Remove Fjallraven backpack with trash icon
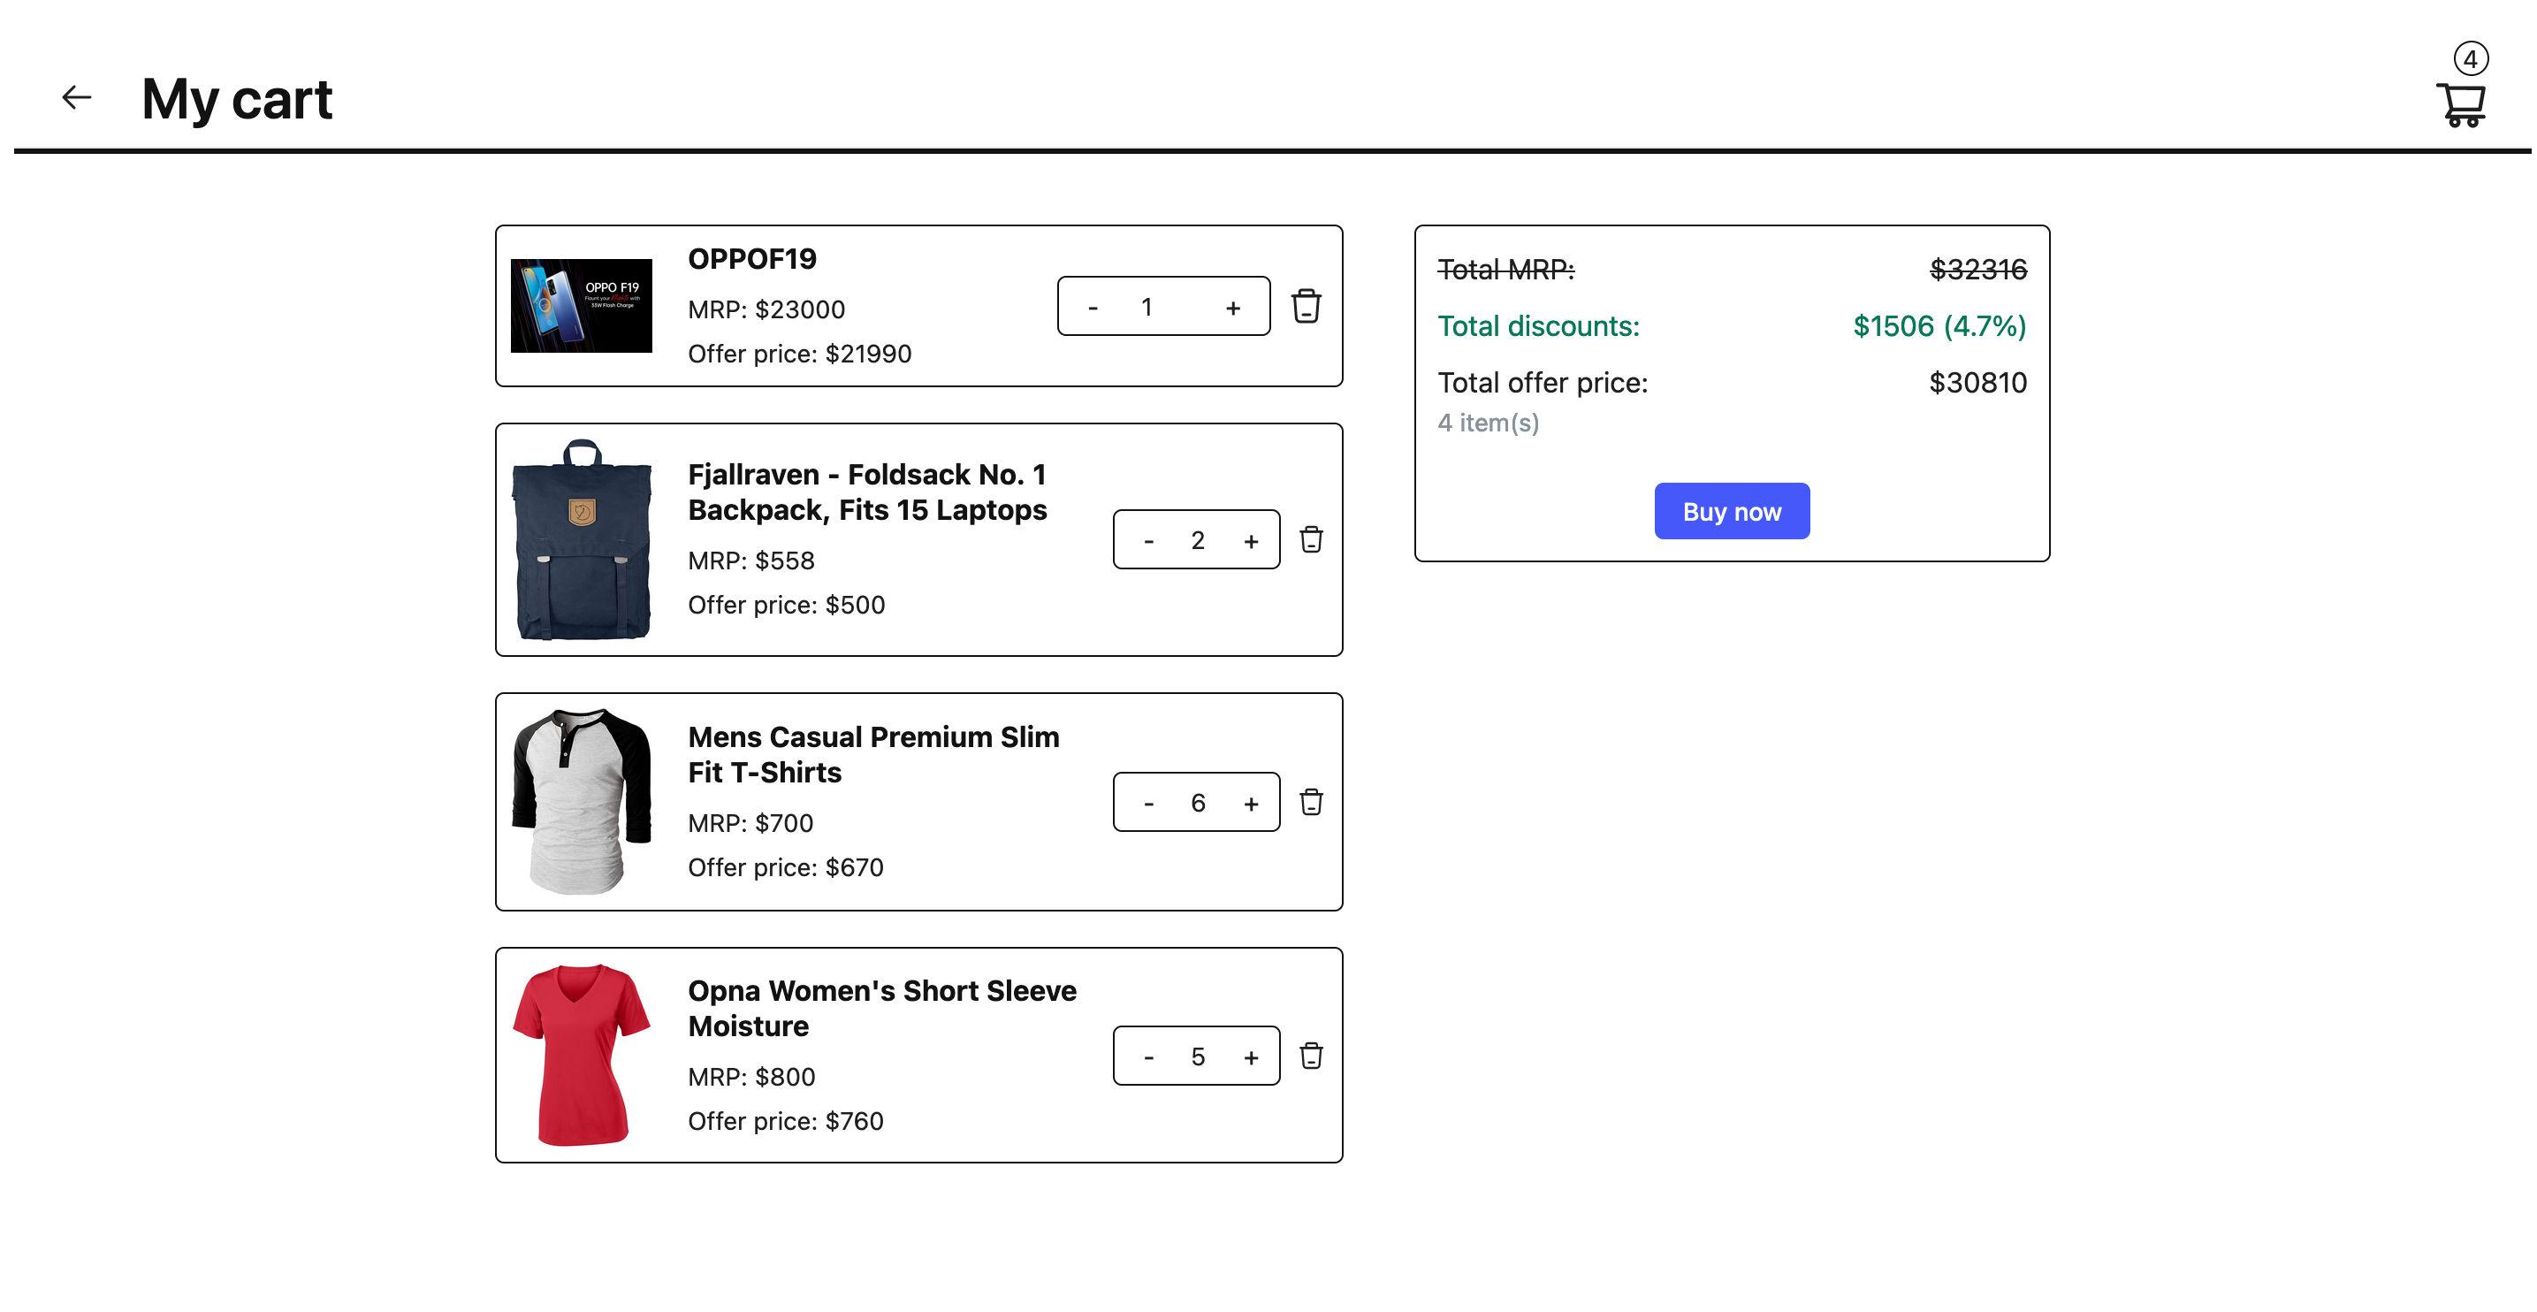Image resolution: width=2537 pixels, height=1312 pixels. 1311,540
